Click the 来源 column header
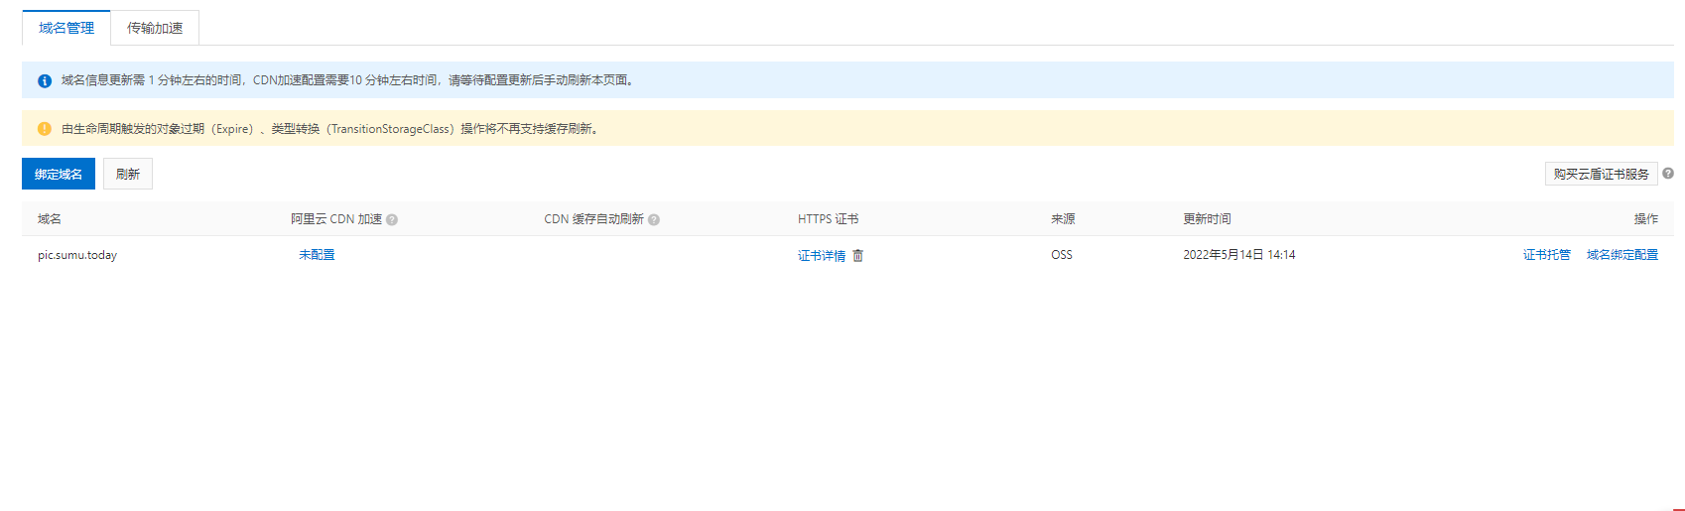 [x=1063, y=219]
